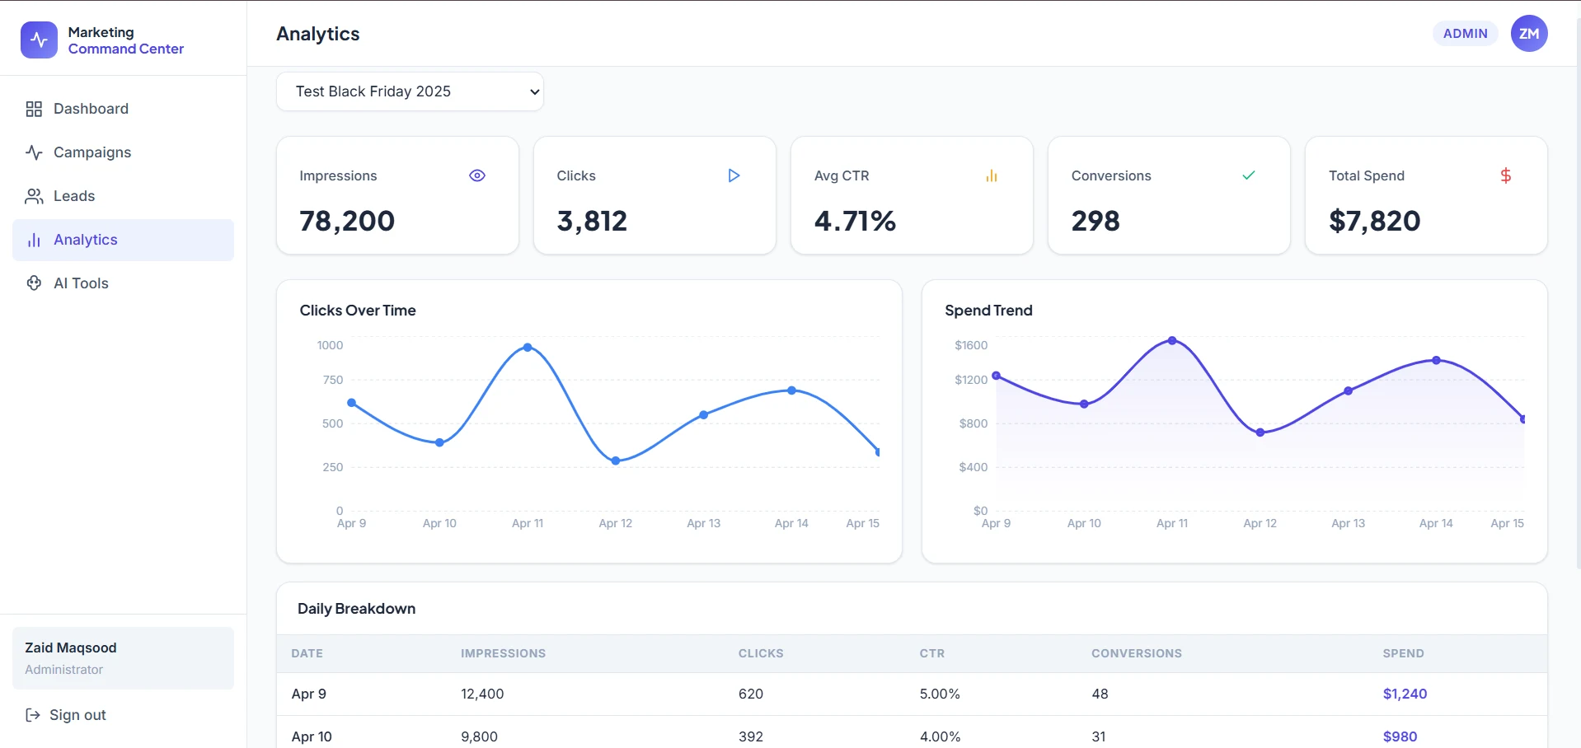Click the Apr 9 date cell
The height and width of the screenshot is (748, 1581).
(309, 694)
